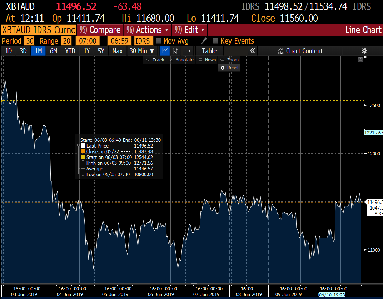Open the Edit dropdown menu

(189, 30)
